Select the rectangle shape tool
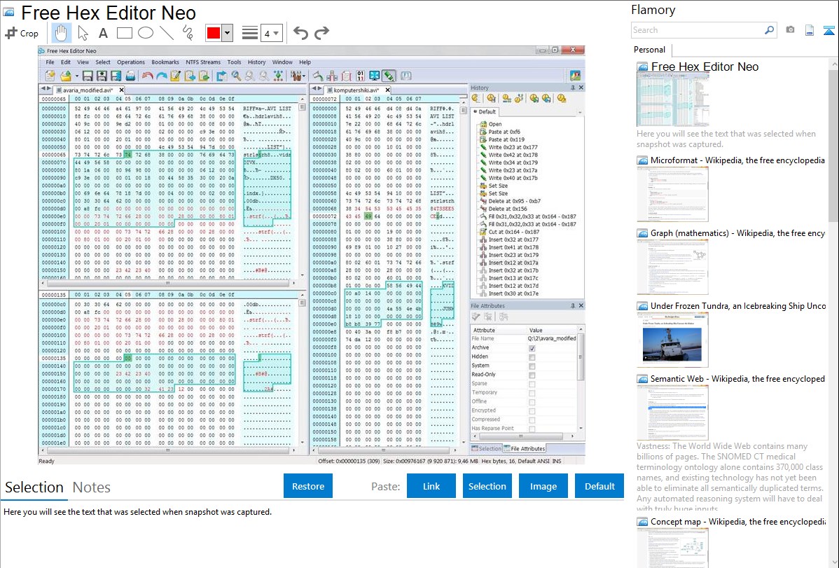Viewport: 839px width, 568px height. pyautogui.click(x=124, y=33)
